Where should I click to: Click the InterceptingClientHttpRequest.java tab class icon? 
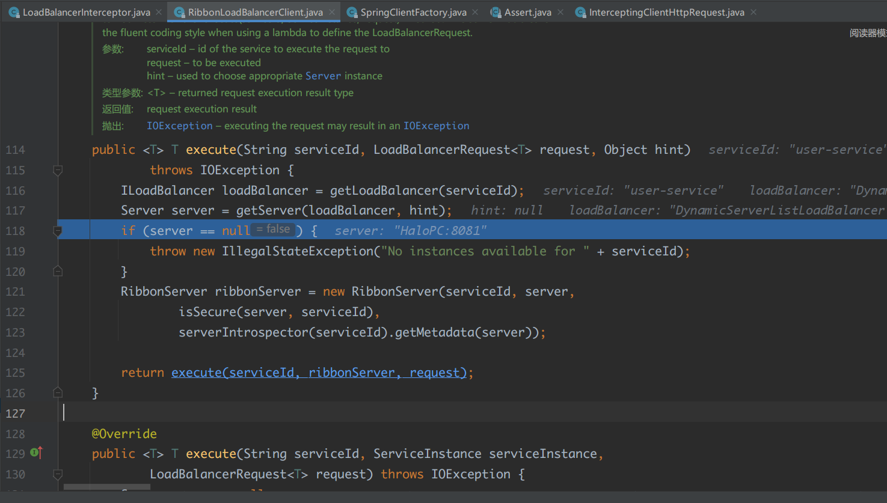(580, 12)
